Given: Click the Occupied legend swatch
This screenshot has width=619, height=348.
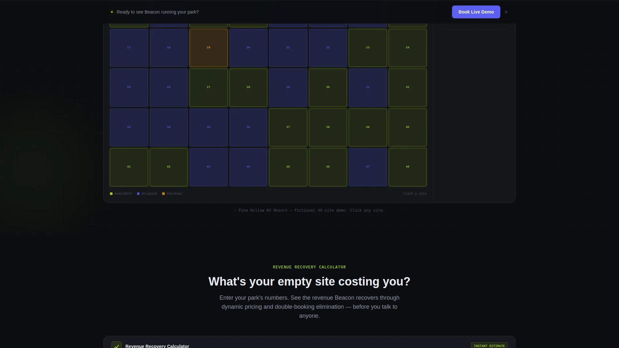Looking at the screenshot, I should click(138, 194).
